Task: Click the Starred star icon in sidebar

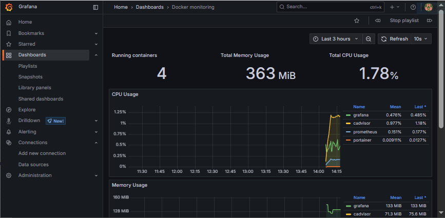Action: coord(9,44)
